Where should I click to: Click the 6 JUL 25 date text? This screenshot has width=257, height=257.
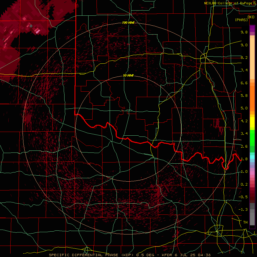pyautogui.click(x=185, y=255)
